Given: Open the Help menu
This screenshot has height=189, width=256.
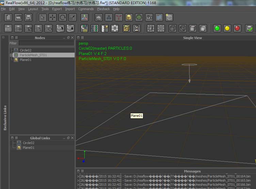Looking at the screenshot, I should 116,9.
